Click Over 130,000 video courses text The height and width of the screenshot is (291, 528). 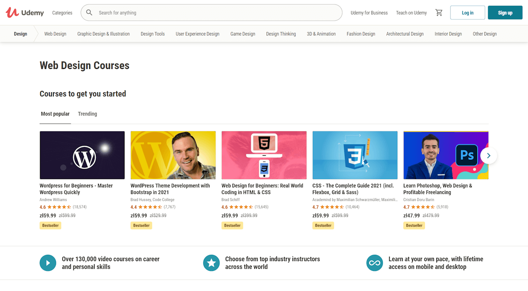[x=111, y=263]
